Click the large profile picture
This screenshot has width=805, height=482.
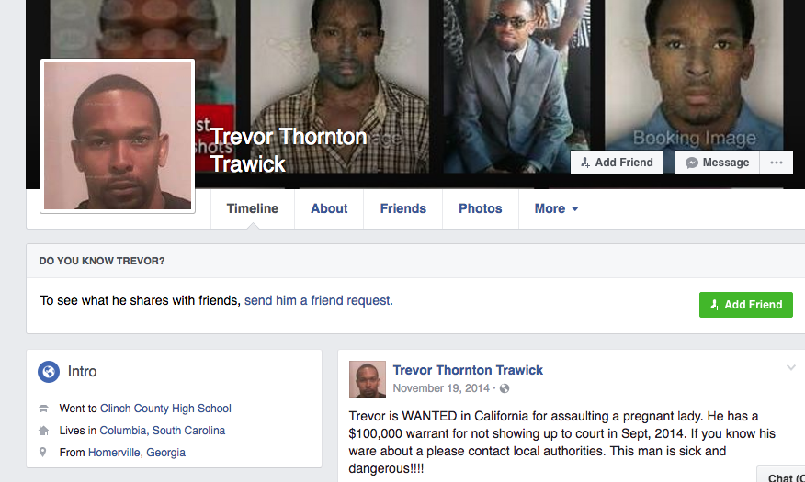pyautogui.click(x=118, y=136)
